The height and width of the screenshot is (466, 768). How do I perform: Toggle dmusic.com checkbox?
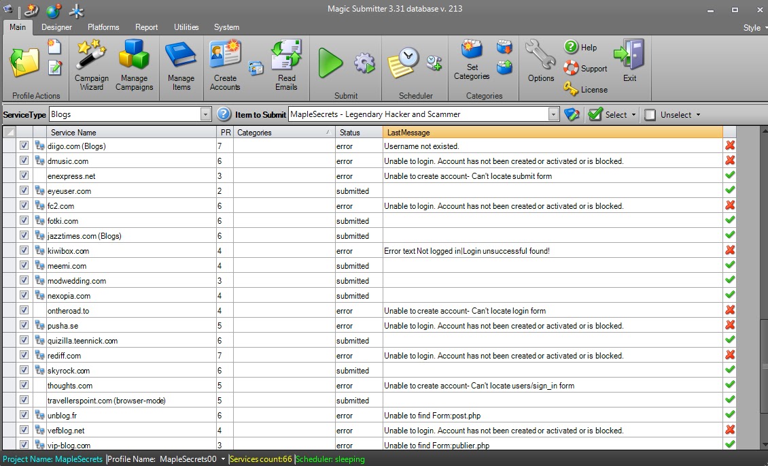point(24,161)
